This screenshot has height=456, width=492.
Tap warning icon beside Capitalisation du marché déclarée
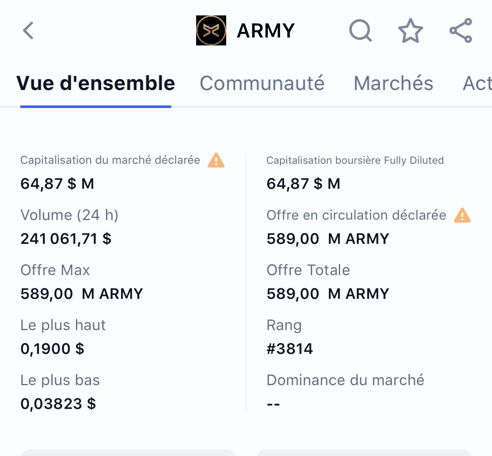[216, 160]
